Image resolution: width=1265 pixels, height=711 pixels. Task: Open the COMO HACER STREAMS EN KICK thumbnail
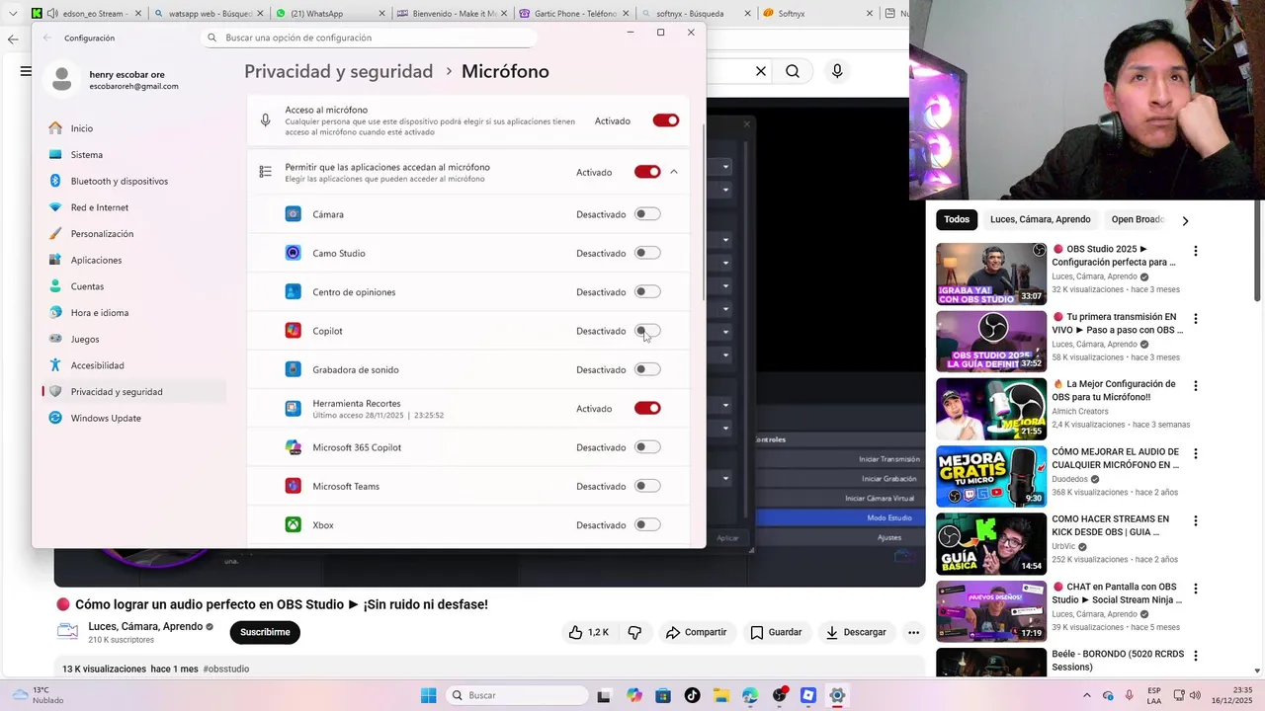[x=991, y=543]
